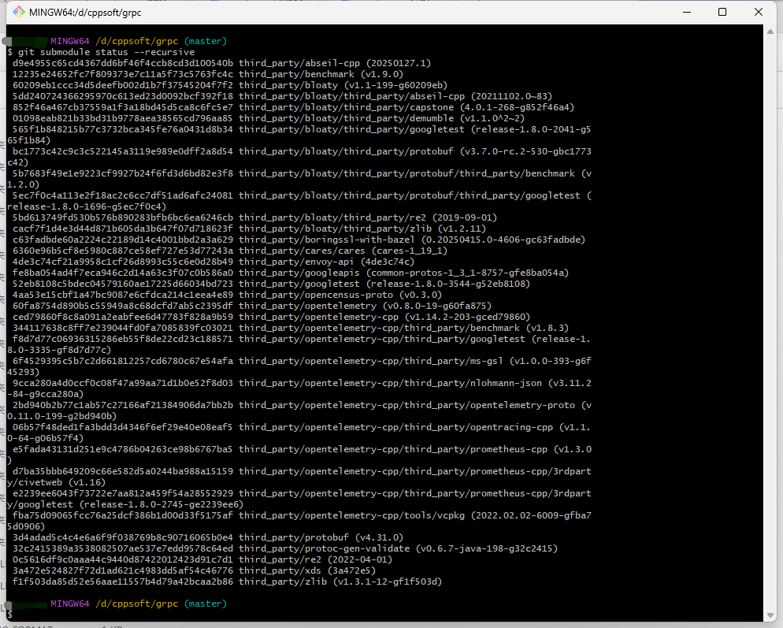This screenshot has height=628, width=783.
Task: Click bloaty/third_party/capstone submodule path
Action: (x=346, y=107)
